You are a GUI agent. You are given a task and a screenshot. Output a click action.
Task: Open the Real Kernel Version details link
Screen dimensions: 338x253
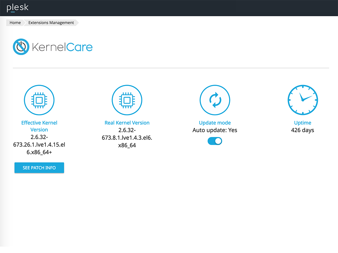click(x=127, y=123)
